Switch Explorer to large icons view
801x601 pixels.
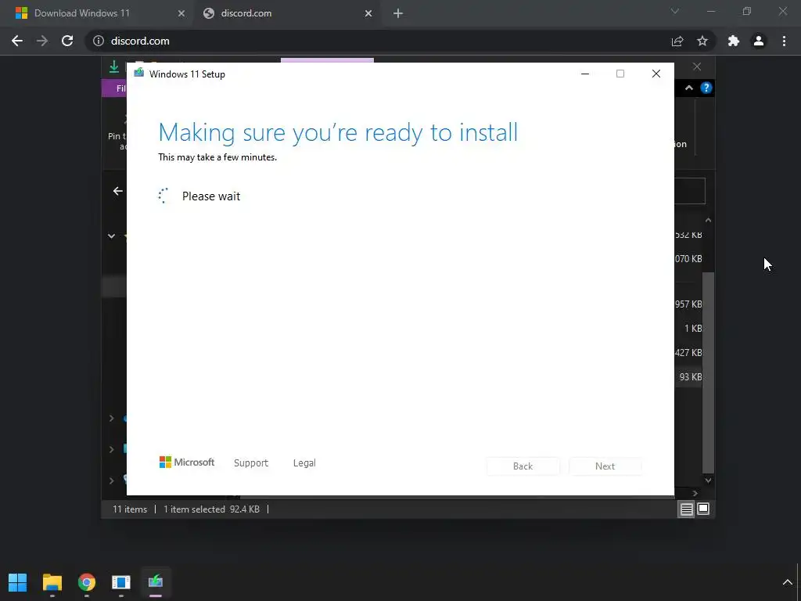point(703,509)
